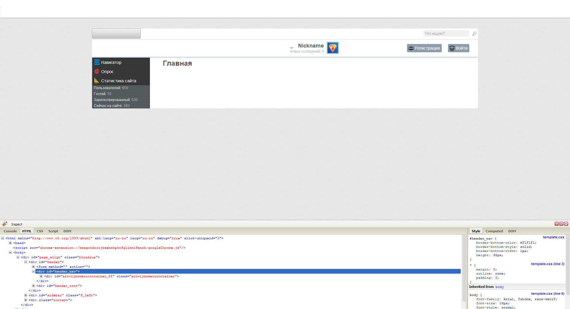
Task: Open the Nickname dropdown arrow
Action: 292,48
